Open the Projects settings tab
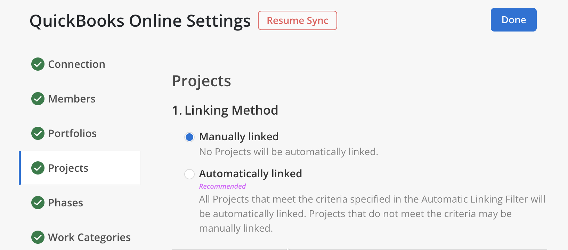Viewport: 568px width, 250px height. pos(68,168)
